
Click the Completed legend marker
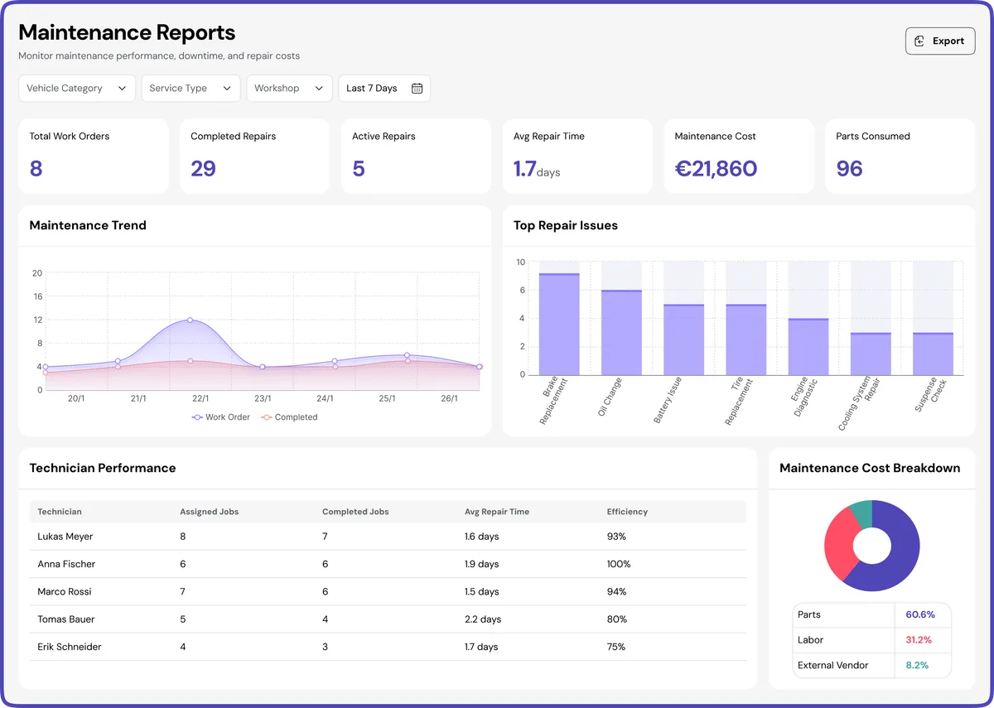(x=265, y=417)
